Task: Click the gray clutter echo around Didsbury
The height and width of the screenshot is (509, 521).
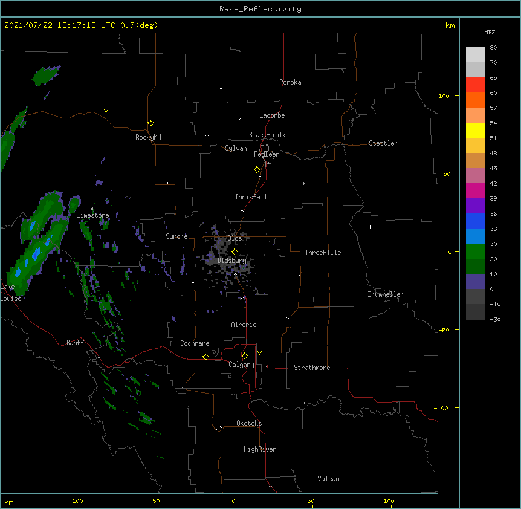Action: (229, 259)
